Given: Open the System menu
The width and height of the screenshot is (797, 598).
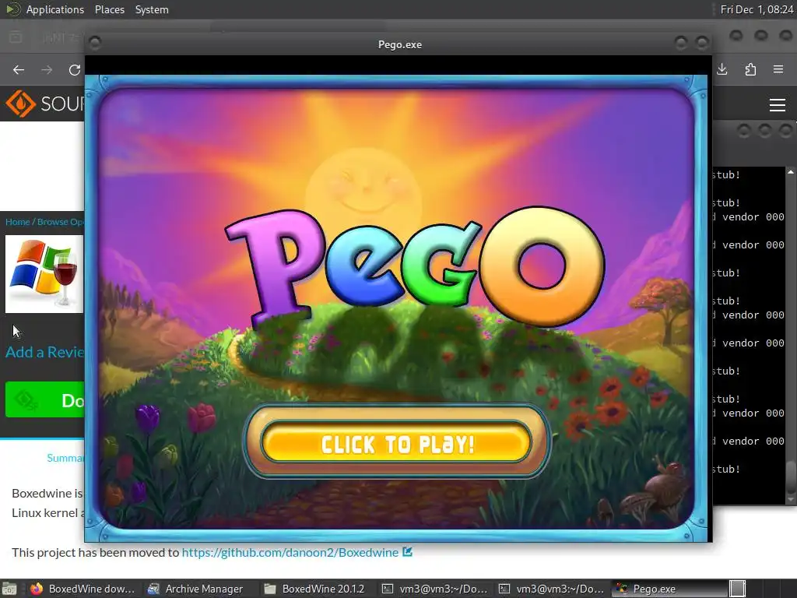Looking at the screenshot, I should 152,9.
